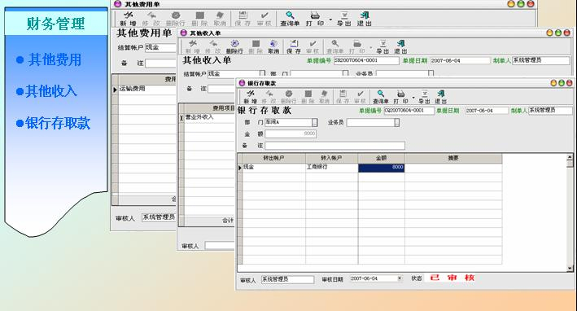Viewport: 577px width, 311px height.
Task: Open the 业务员 lookup button in 其他收入单
Action: click(x=431, y=73)
